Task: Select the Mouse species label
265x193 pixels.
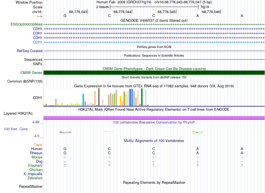Action: tap(37, 157)
